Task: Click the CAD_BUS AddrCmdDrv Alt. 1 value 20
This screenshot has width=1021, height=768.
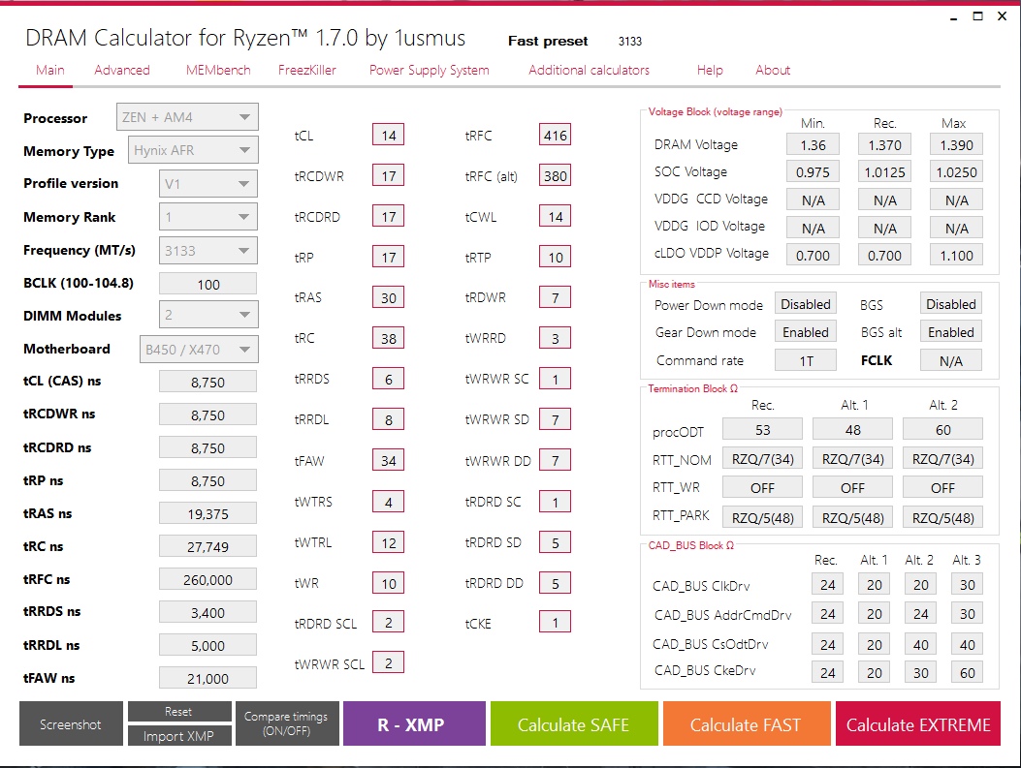Action: click(874, 613)
